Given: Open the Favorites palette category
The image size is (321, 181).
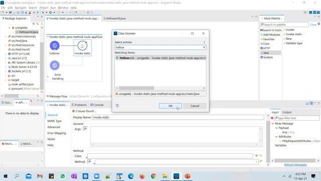Looking at the screenshot, I should pos(267,39).
